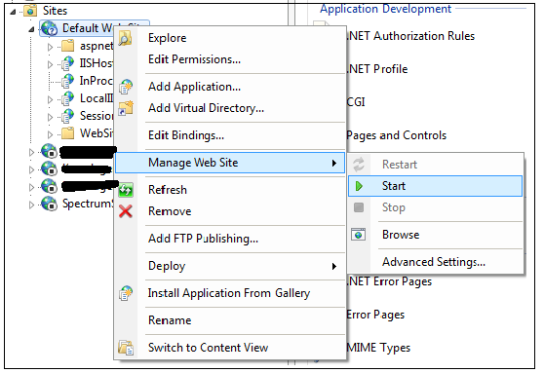Expand the SpectrumS site node

pyautogui.click(x=31, y=205)
